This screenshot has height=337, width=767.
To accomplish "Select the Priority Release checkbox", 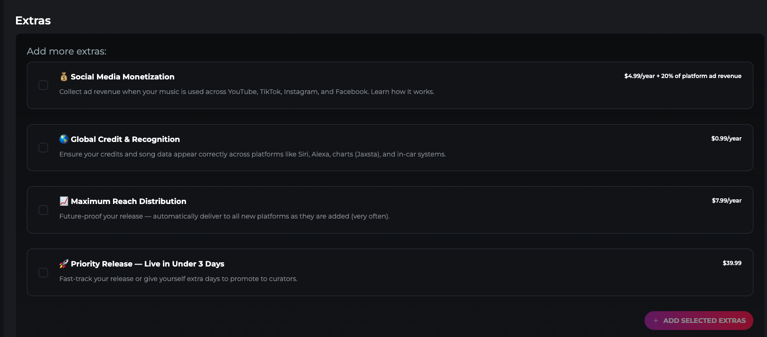I will [x=43, y=273].
